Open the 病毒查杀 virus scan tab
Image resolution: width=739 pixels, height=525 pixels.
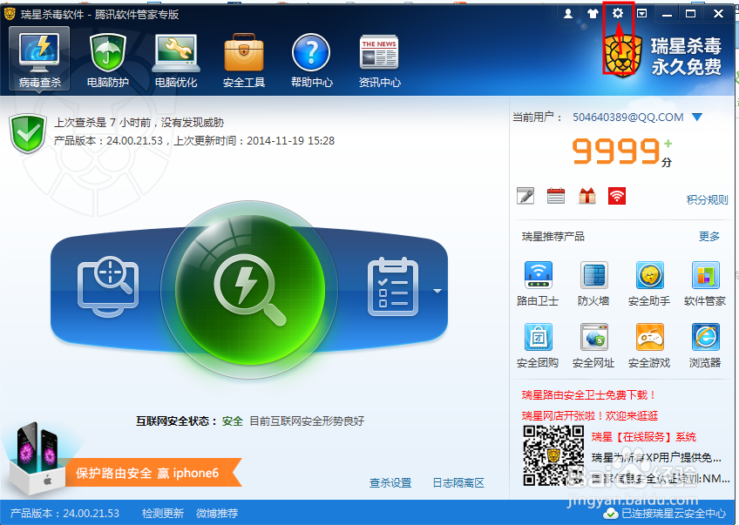pos(39,60)
